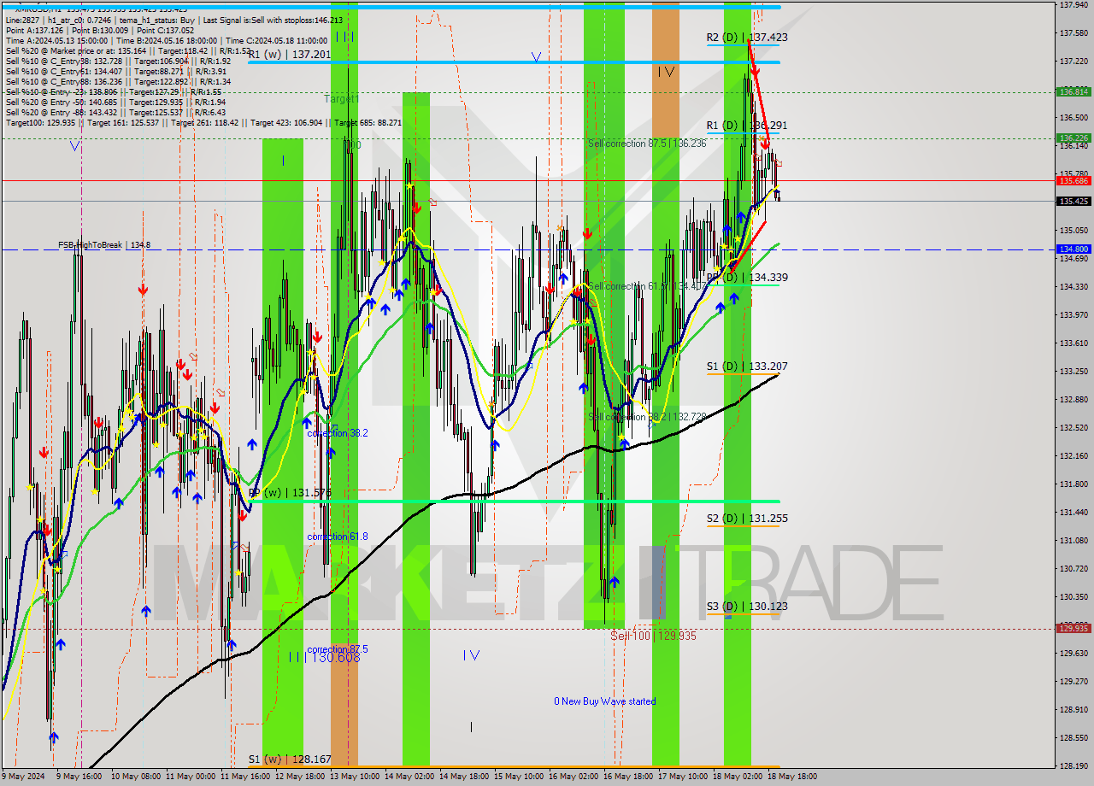
Task: Click the blue 'correction 61.8' label
Action: (x=338, y=537)
